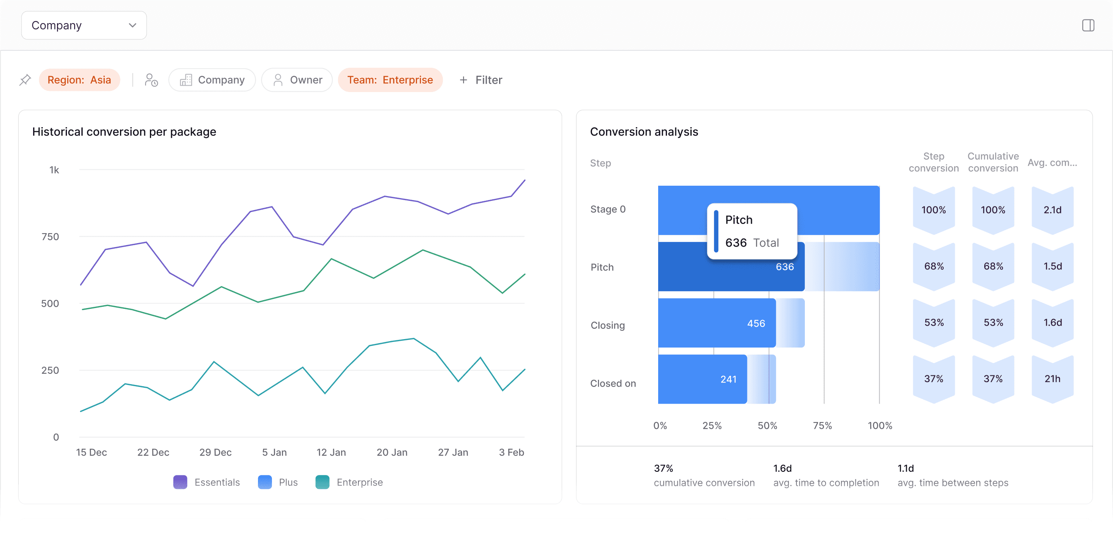Click the building icon in Company filter
The image size is (1113, 534).
click(x=186, y=80)
